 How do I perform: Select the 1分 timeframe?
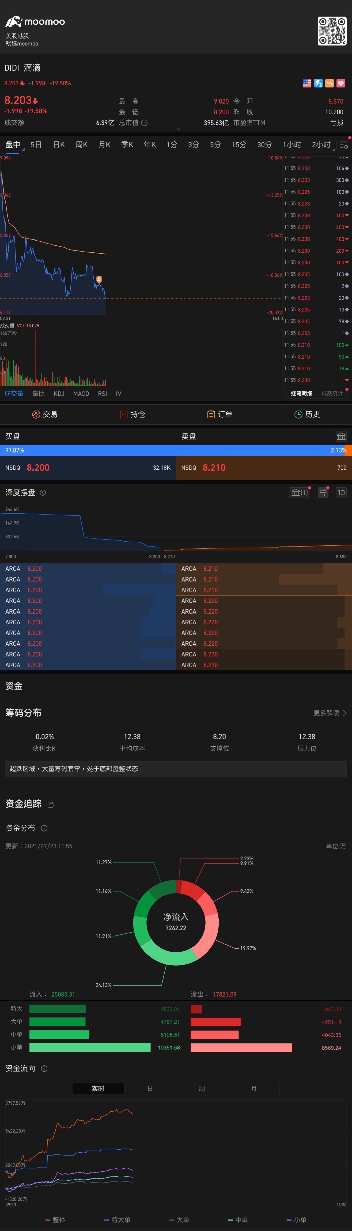pos(172,144)
